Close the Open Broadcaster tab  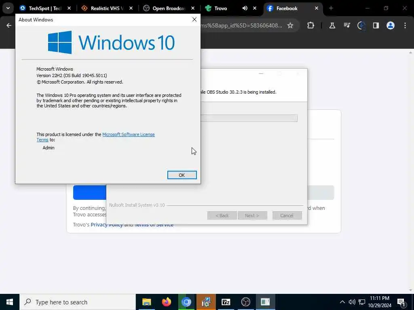[x=193, y=8]
